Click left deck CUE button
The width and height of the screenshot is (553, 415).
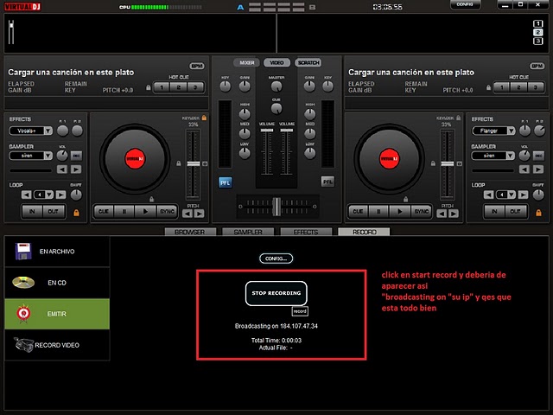[x=104, y=211]
